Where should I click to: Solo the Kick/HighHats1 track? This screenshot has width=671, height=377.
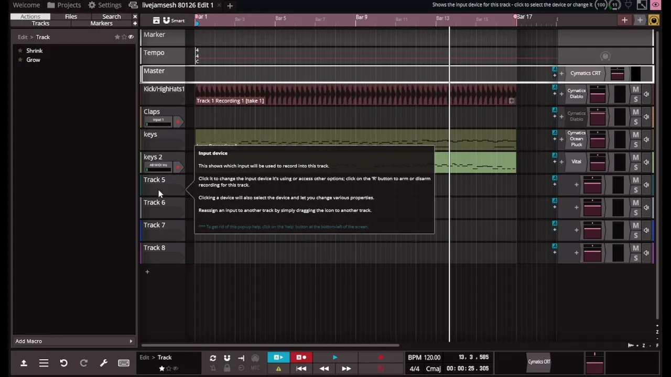click(635, 99)
